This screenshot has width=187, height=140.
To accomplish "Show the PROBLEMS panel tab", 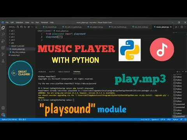I will click(42, 72).
